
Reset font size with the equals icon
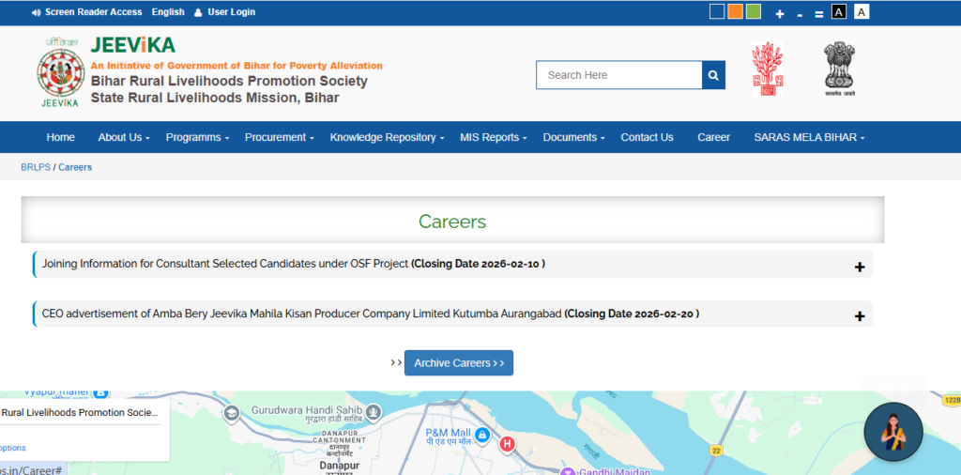pyautogui.click(x=818, y=14)
